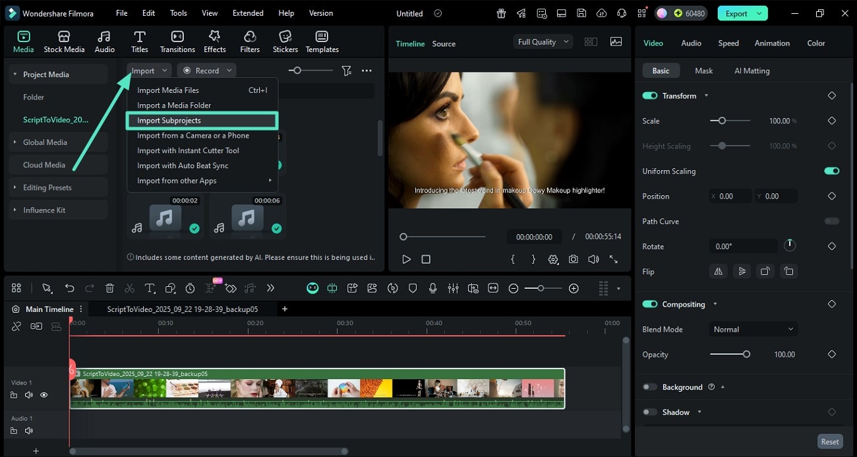Open the Transitions library
This screenshot has height=457, width=857.
point(177,42)
